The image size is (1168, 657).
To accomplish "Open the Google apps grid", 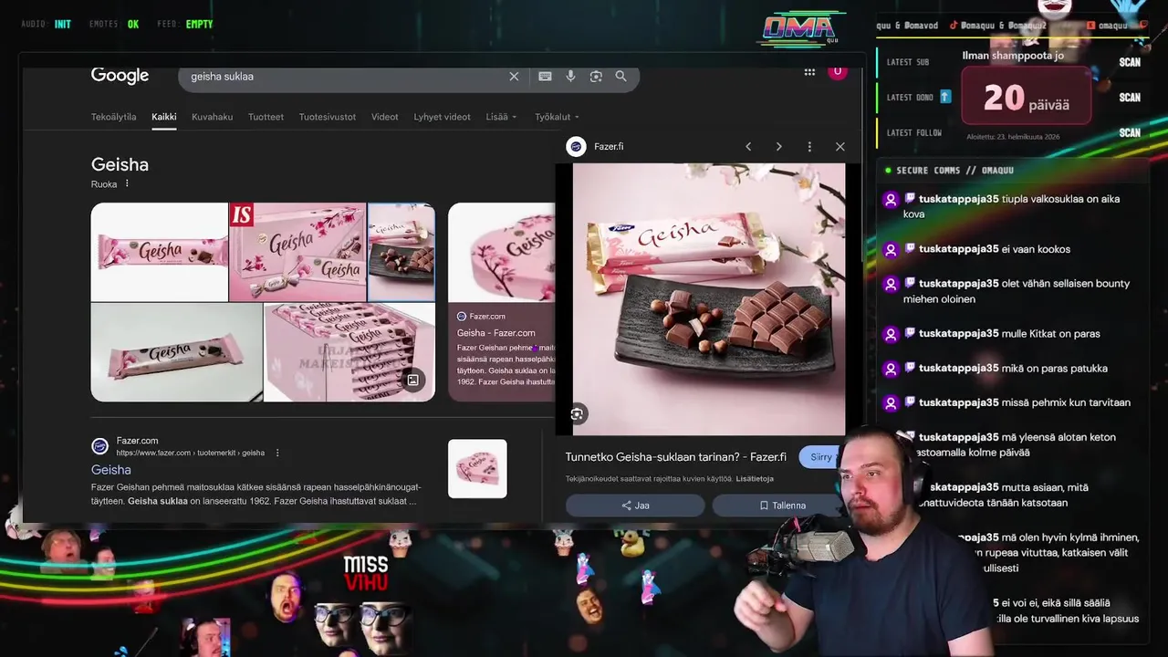I will pyautogui.click(x=809, y=72).
